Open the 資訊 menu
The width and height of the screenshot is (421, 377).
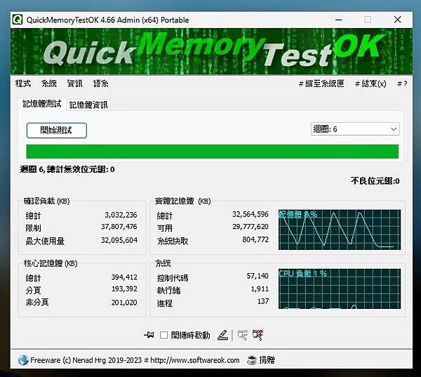click(74, 84)
